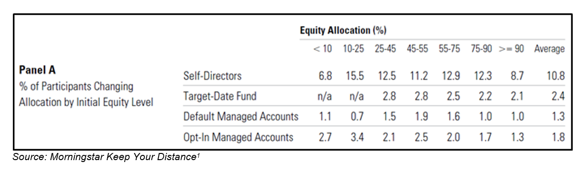577x173 pixels.
Task: Click the Panel A heading
Action: 37,70
